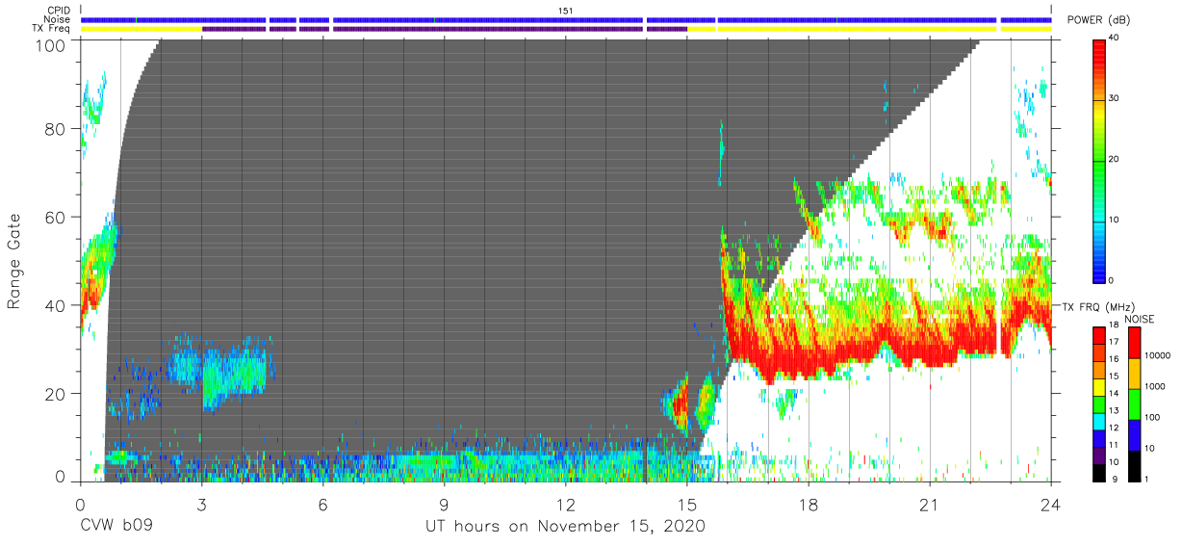Click the 40 tick on Range Gate axis
This screenshot has height=546, width=1182.
56,305
